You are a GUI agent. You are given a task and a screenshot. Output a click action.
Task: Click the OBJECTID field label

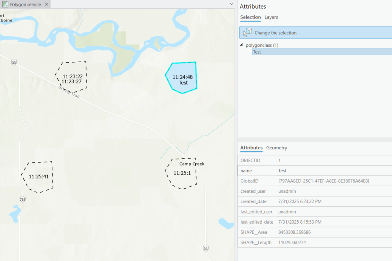tap(250, 160)
